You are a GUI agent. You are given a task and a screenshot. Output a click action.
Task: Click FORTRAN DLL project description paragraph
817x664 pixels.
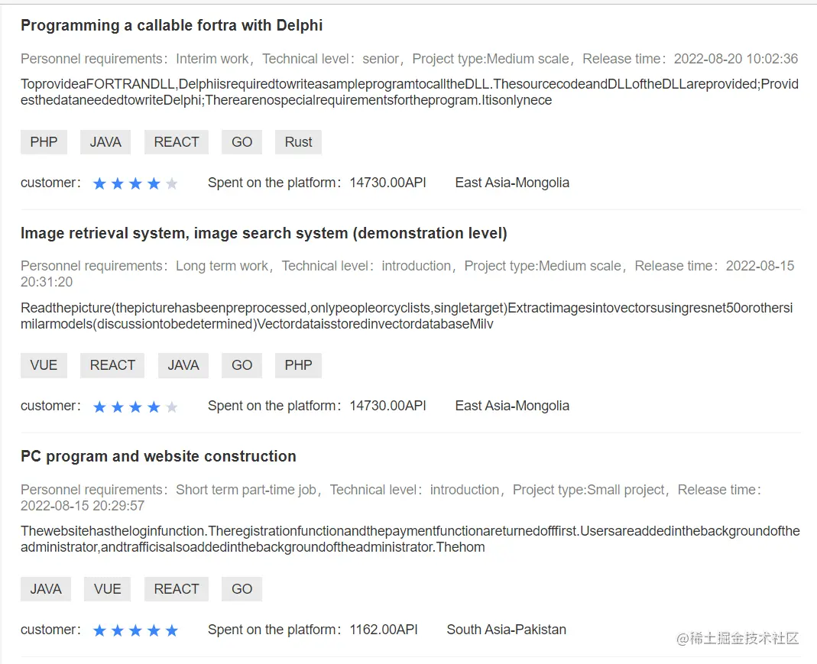[410, 92]
